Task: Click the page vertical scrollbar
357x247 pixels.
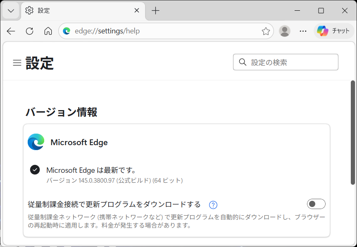Action: pos(353,132)
